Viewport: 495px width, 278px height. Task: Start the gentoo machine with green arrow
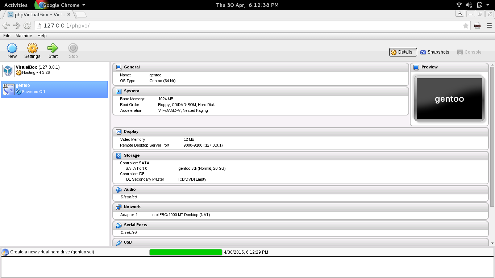(53, 48)
